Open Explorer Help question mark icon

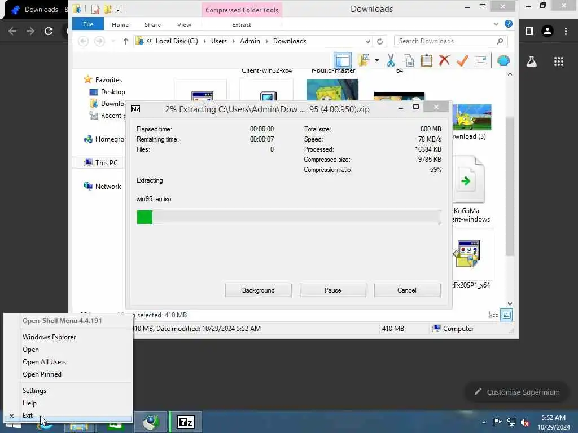[x=509, y=24]
